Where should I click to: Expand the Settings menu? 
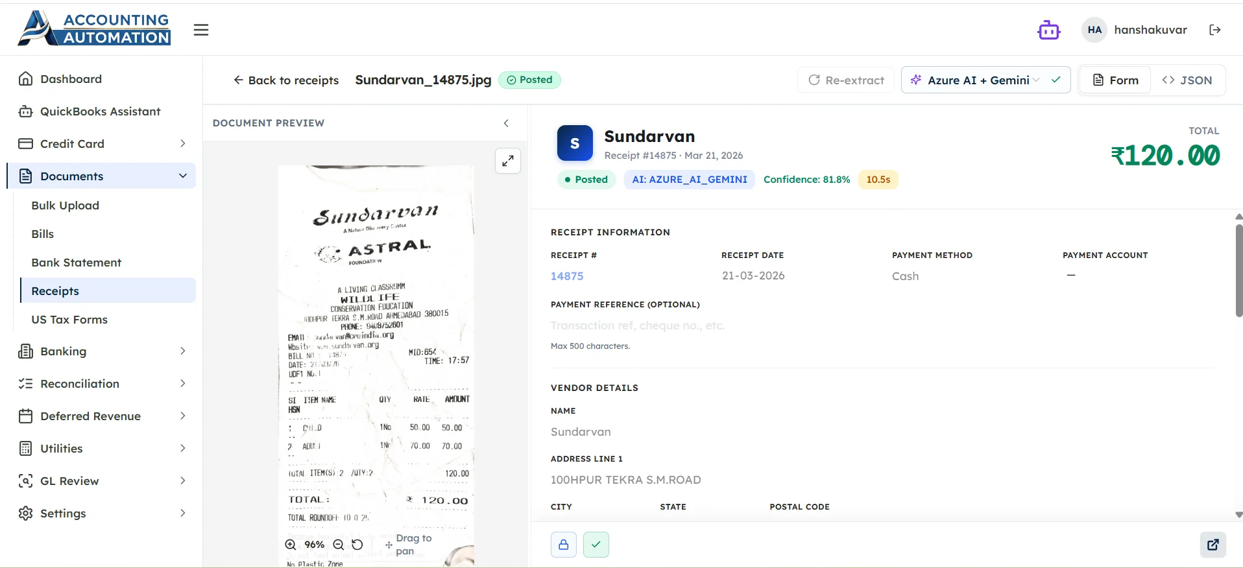(102, 514)
